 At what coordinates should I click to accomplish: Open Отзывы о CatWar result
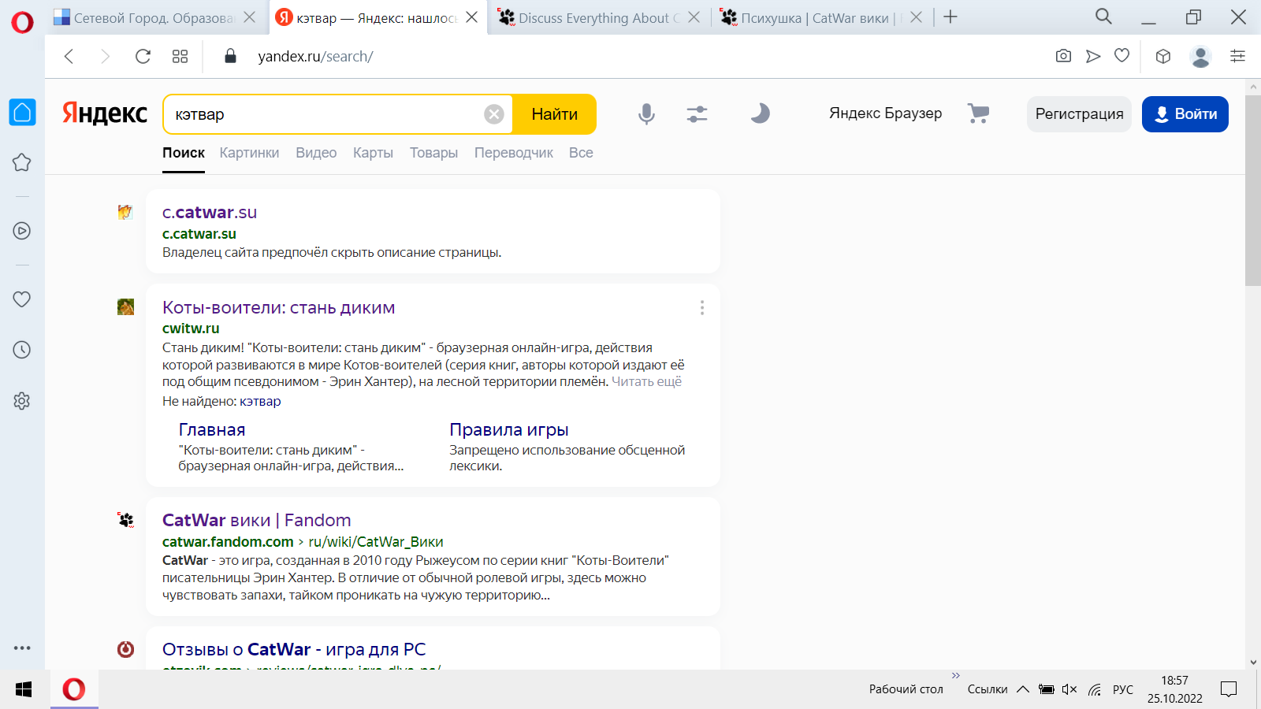tap(294, 650)
